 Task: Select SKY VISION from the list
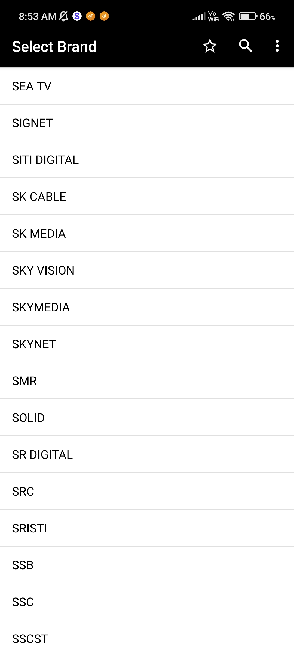147,270
